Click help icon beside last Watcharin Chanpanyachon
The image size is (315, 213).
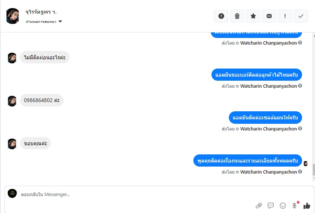tap(300, 172)
